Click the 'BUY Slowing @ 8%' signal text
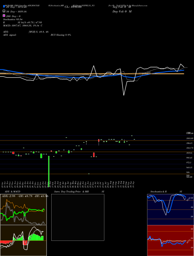194x256 pixels. (61, 35)
